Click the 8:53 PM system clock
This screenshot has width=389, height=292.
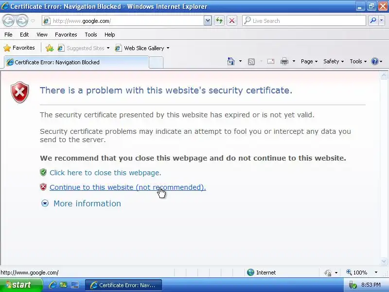click(x=371, y=285)
